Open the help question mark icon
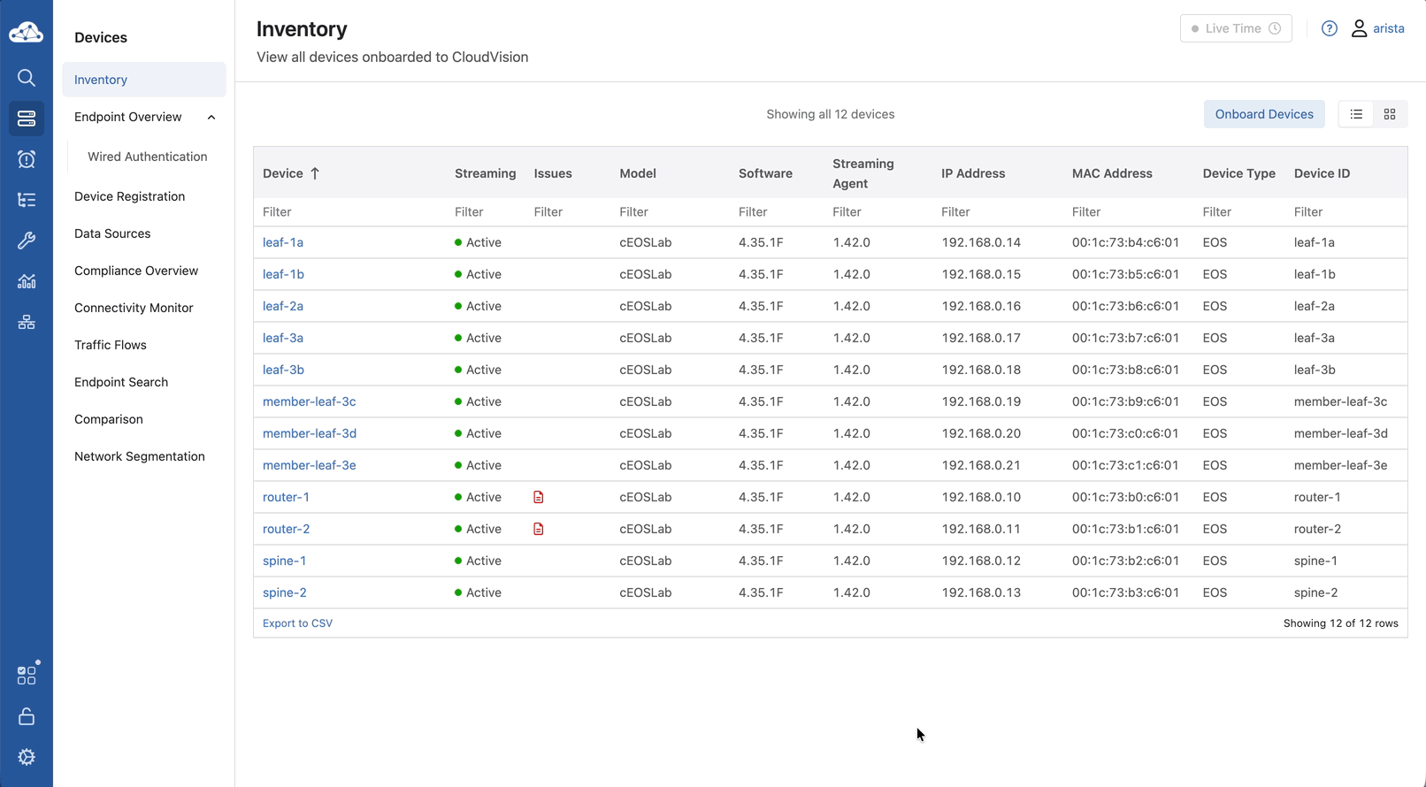1426x787 pixels. pyautogui.click(x=1330, y=28)
